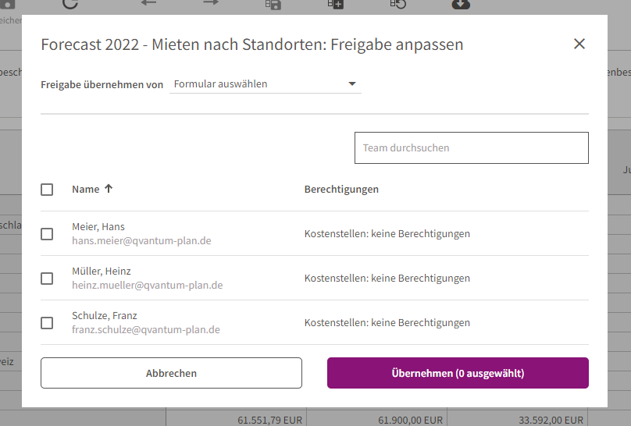Toggle the select-all checkbox in table header
This screenshot has height=426, width=631.
[47, 190]
